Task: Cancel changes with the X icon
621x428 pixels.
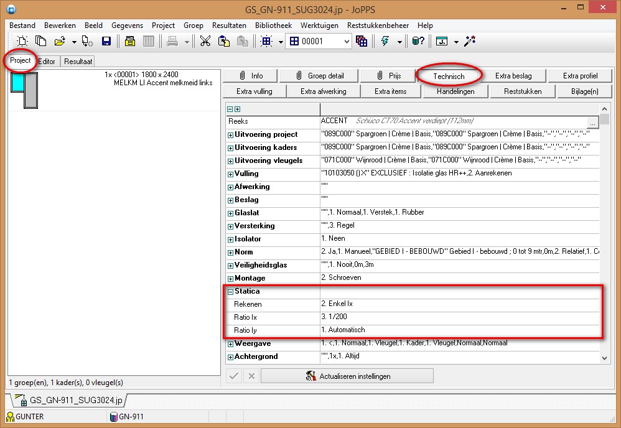Action: click(251, 376)
